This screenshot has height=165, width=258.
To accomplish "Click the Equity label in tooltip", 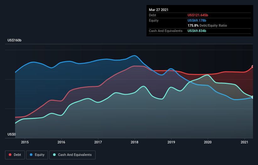I will [x=154, y=20].
